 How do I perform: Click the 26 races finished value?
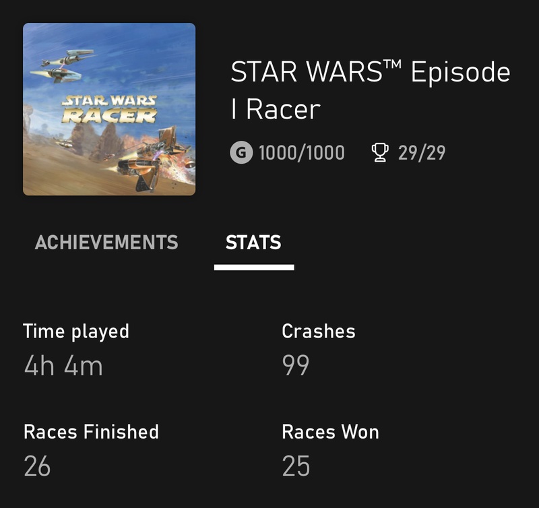pos(37,466)
